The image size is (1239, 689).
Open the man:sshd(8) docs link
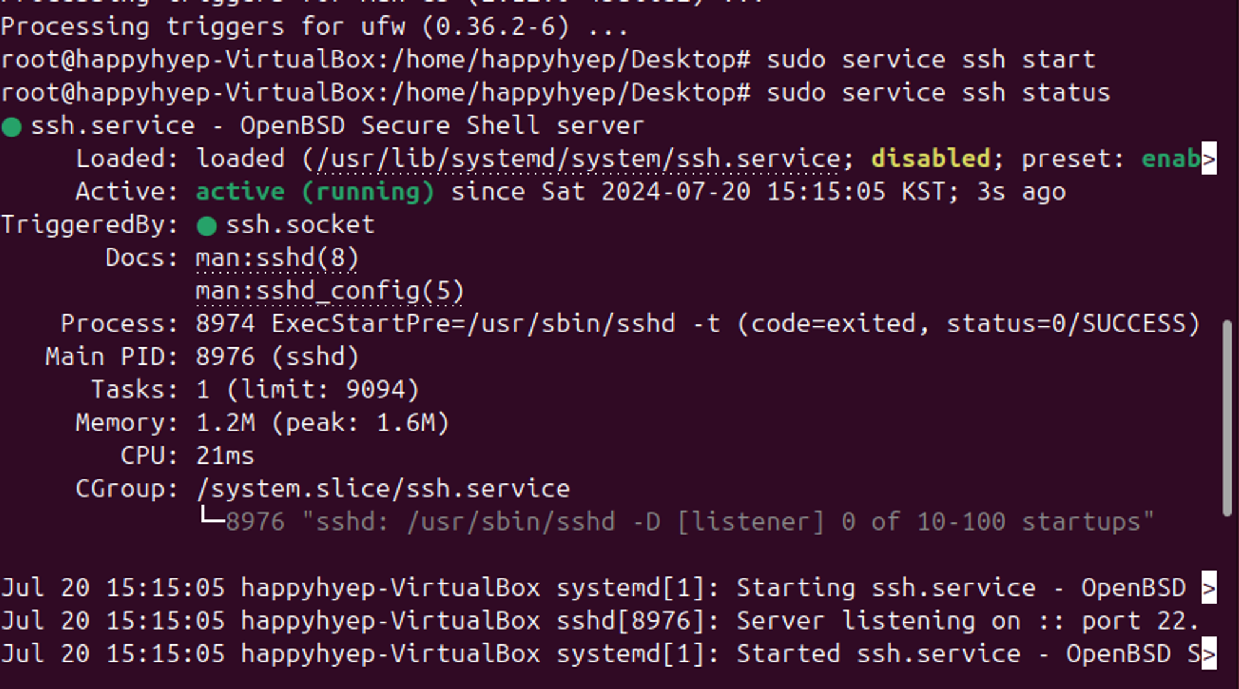tap(277, 258)
